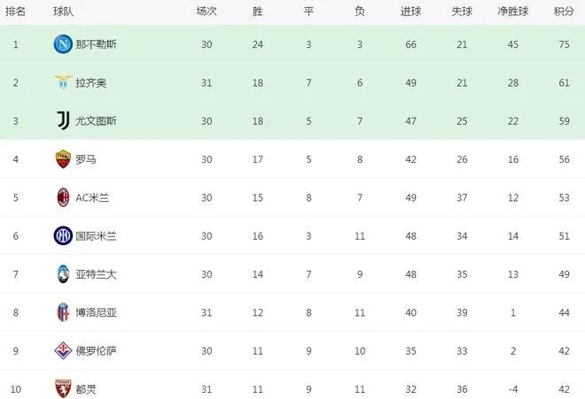Click the Juventus logo icon
This screenshot has height=399, width=585.
point(62,121)
